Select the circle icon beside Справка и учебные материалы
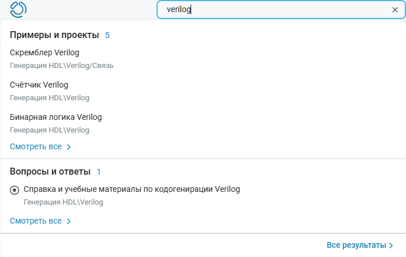406x257 pixels. pyautogui.click(x=14, y=190)
